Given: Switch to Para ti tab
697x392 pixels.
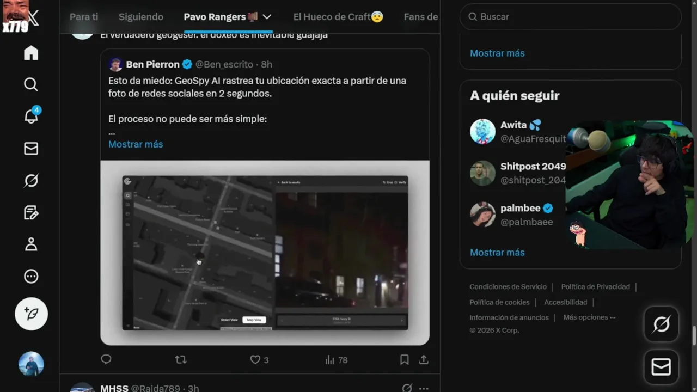Looking at the screenshot, I should point(84,17).
